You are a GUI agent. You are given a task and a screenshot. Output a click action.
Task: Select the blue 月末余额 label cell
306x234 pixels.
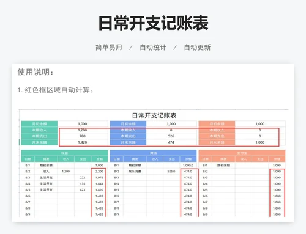[x=128, y=142]
